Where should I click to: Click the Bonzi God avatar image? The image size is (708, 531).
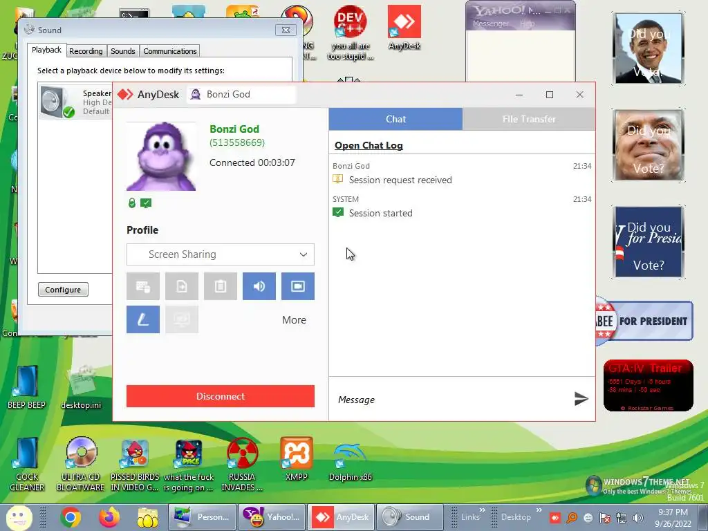point(161,156)
